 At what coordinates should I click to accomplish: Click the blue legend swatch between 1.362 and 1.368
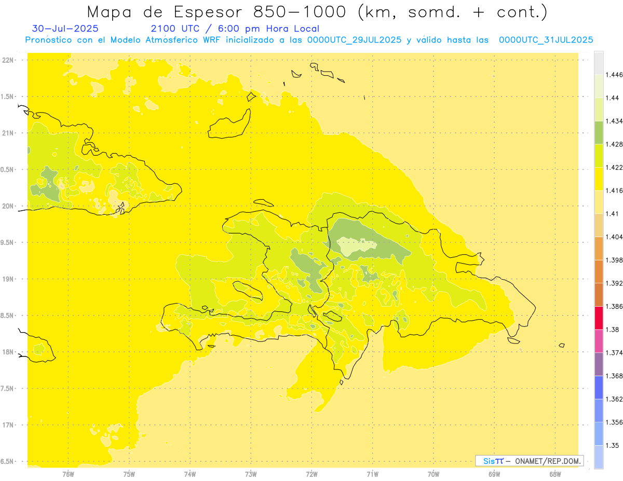[599, 388]
